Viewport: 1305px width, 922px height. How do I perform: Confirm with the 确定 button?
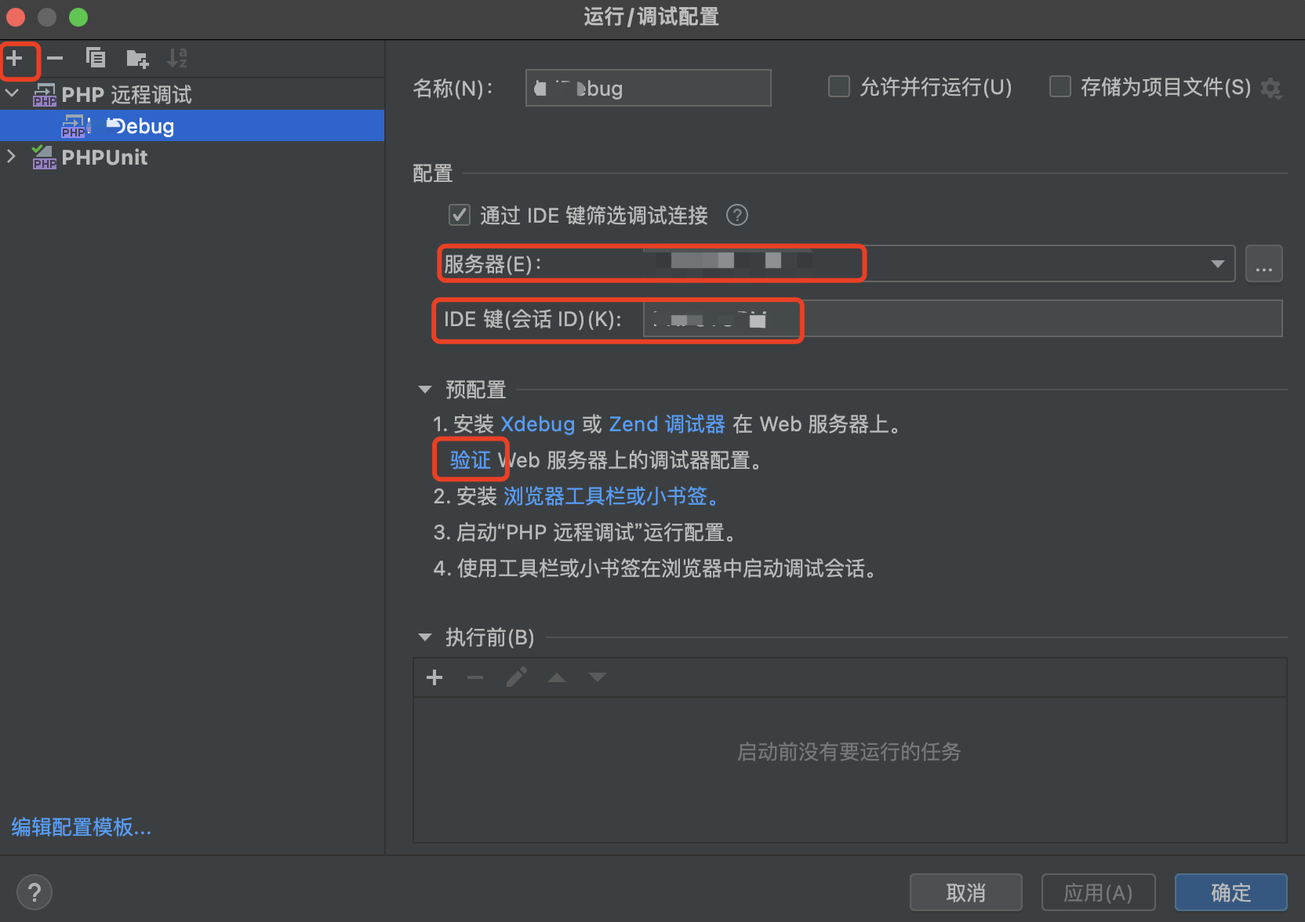tap(1231, 892)
